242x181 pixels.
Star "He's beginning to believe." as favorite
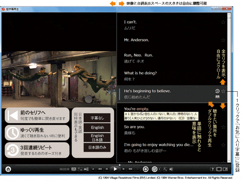coord(223,91)
